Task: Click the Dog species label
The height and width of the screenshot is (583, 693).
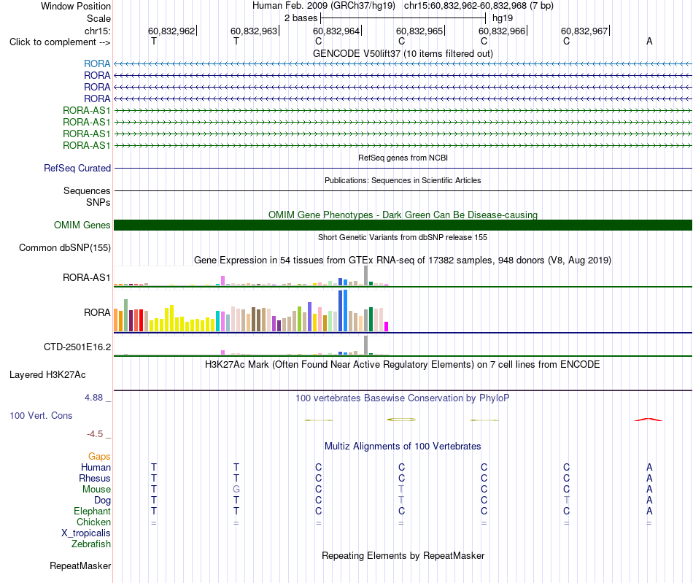Action: pos(102,501)
